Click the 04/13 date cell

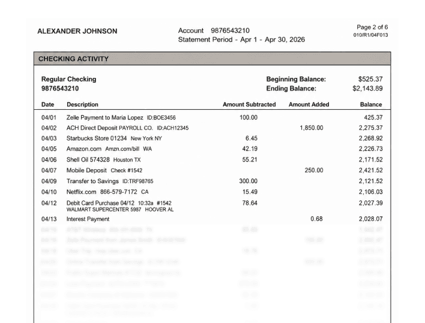tap(49, 219)
